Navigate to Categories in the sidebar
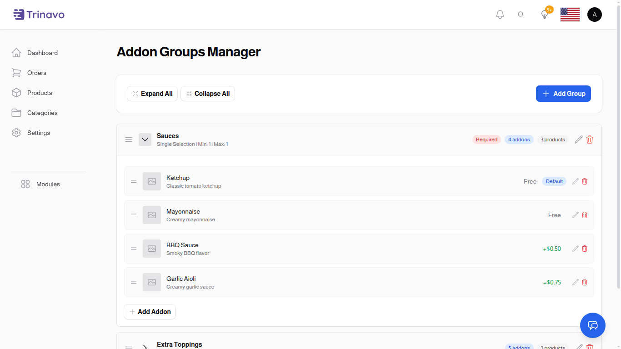This screenshot has height=349, width=621. [x=42, y=113]
